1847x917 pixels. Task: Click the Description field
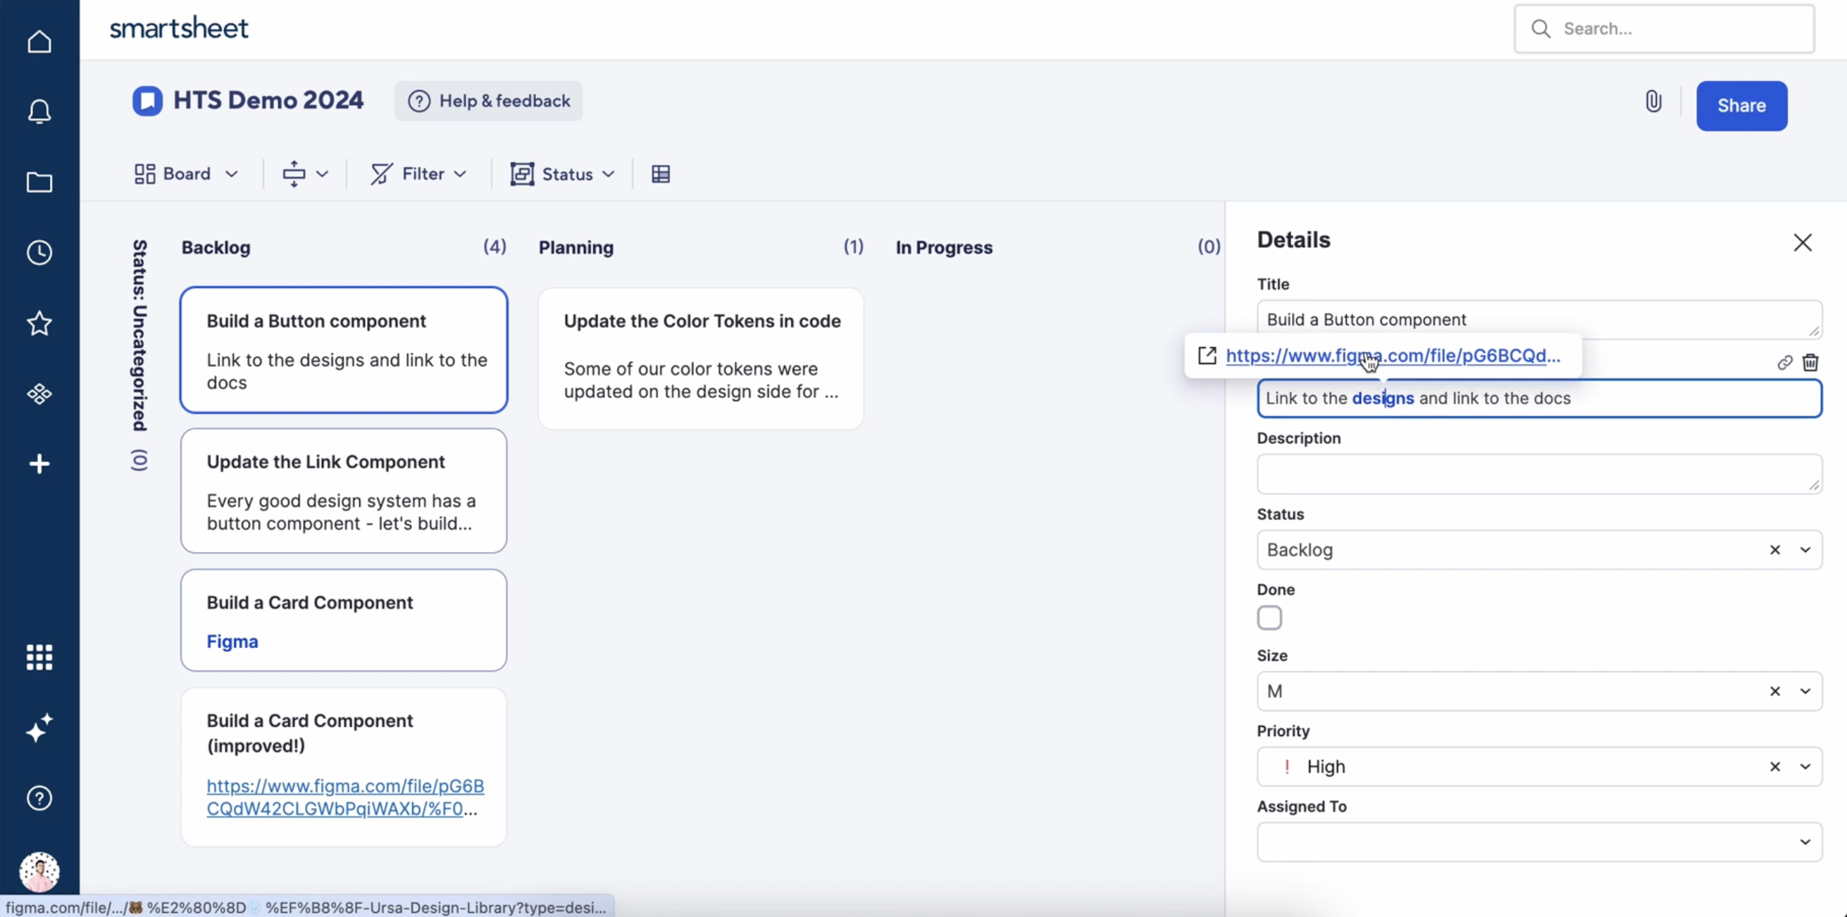(x=1539, y=474)
